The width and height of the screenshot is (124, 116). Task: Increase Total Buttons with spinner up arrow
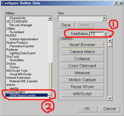tap(106, 33)
